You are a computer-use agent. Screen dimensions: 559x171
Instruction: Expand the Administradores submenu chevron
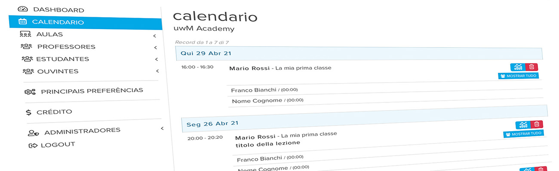click(162, 128)
